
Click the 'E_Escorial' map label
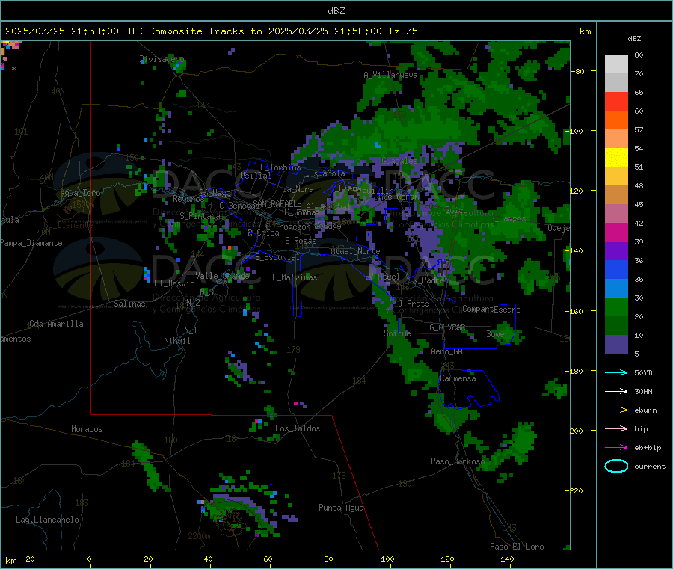coord(277,257)
